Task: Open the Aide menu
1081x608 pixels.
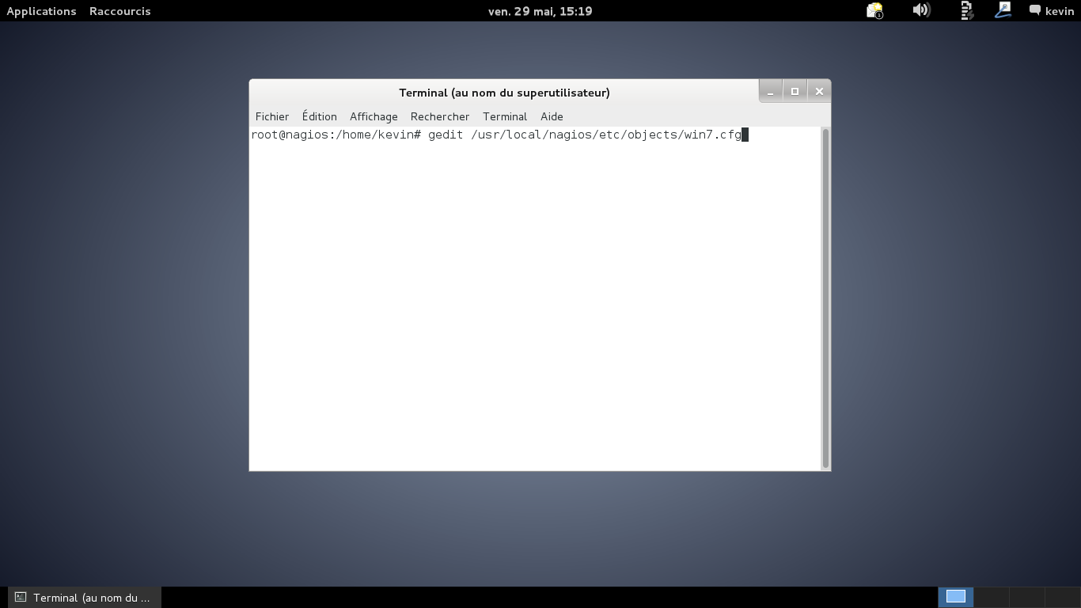Action: (x=552, y=116)
